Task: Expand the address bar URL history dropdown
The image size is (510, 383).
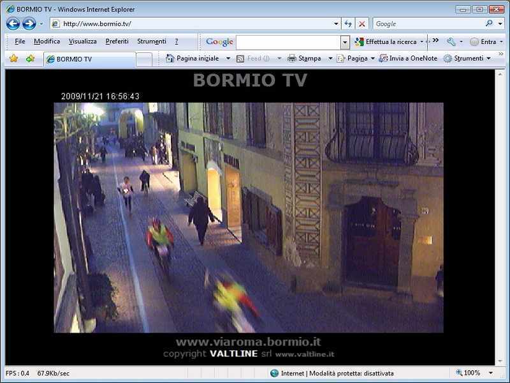Action: (337, 24)
